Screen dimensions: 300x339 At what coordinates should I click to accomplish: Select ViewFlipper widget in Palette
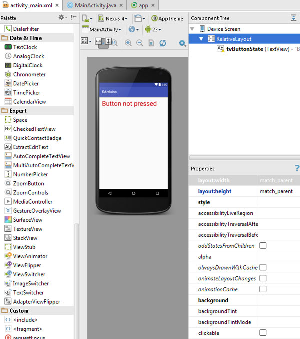[x=23, y=265]
